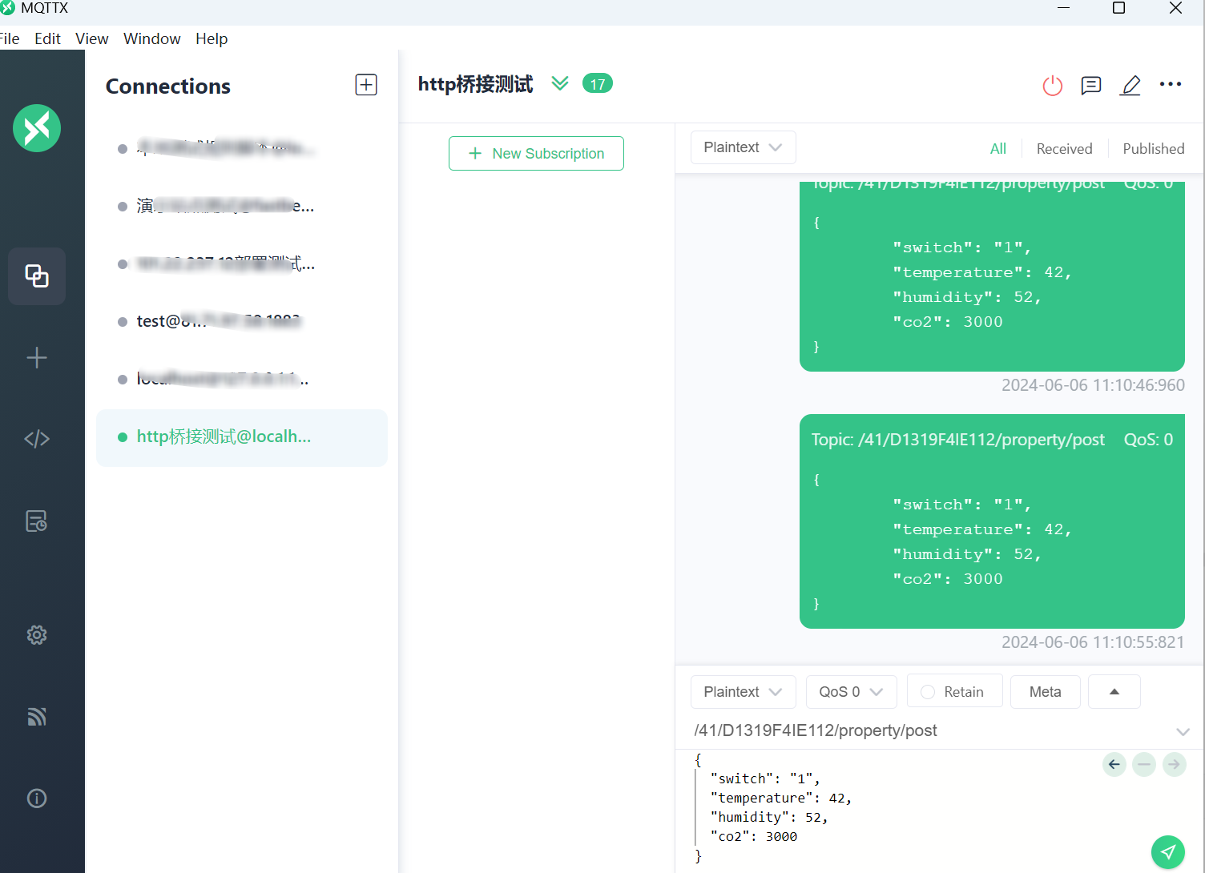Add new connection with plus box icon
This screenshot has width=1205, height=873.
(x=366, y=85)
